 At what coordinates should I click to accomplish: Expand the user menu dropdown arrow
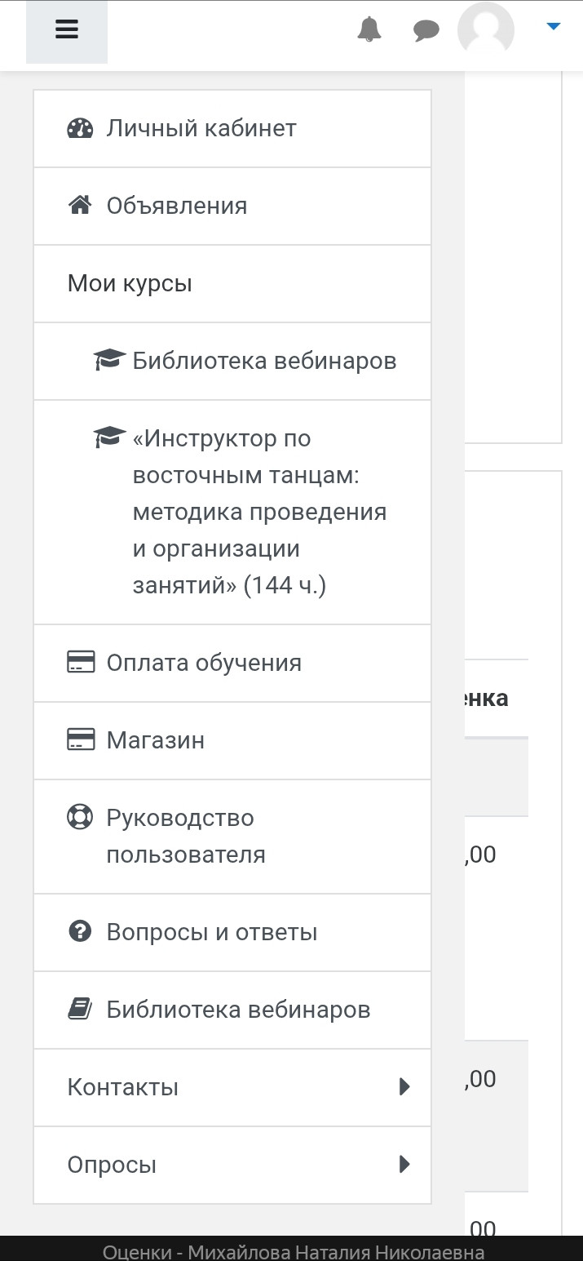pyautogui.click(x=553, y=27)
